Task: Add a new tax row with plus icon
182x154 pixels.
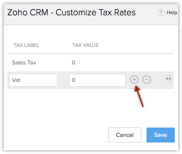Action: [x=134, y=80]
